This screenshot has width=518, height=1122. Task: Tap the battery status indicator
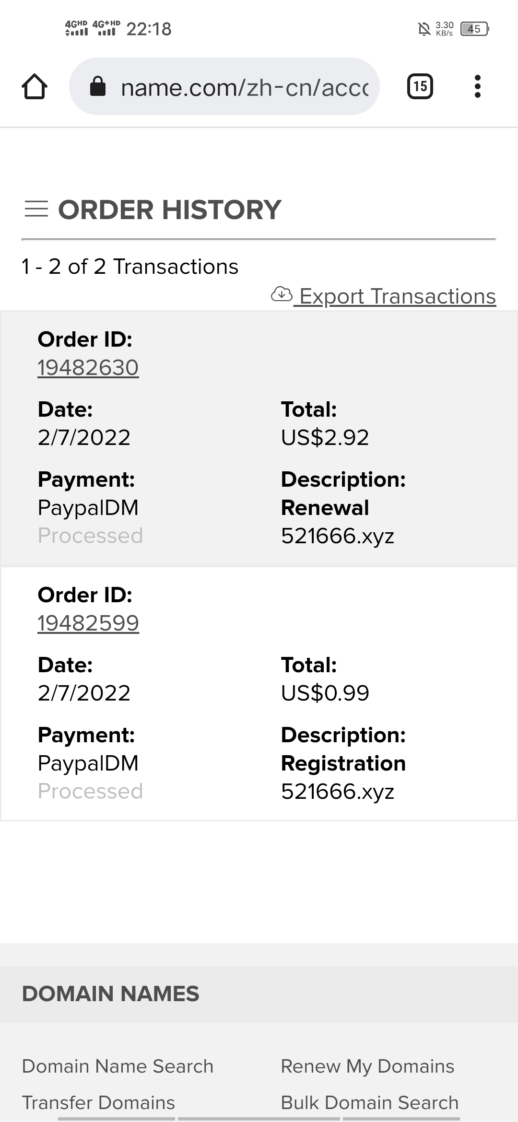click(x=474, y=29)
